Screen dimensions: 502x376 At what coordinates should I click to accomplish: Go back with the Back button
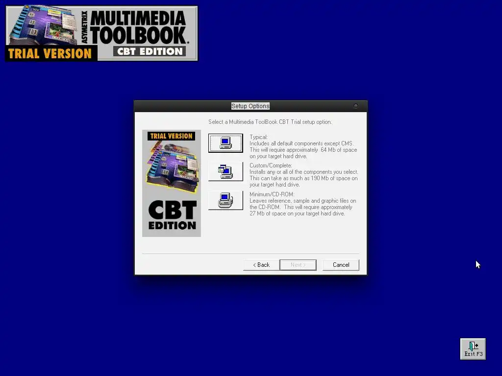point(261,265)
